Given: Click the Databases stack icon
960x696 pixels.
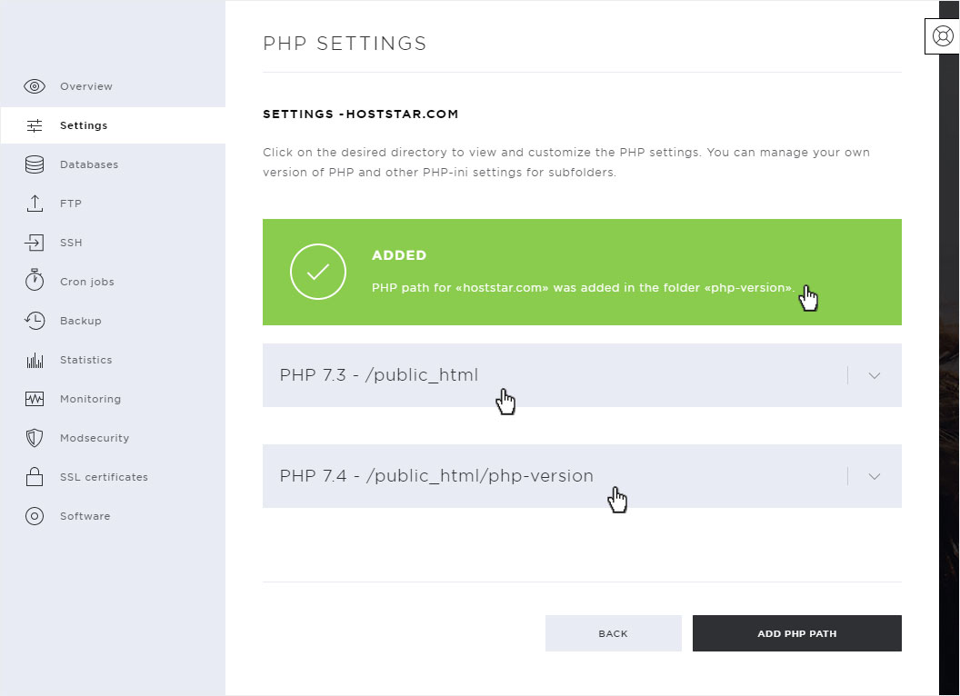Looking at the screenshot, I should pyautogui.click(x=35, y=165).
